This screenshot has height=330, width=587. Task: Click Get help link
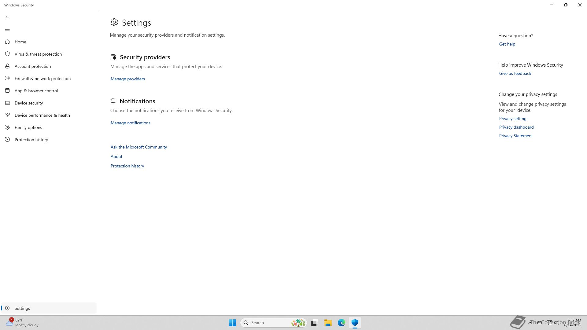(507, 44)
